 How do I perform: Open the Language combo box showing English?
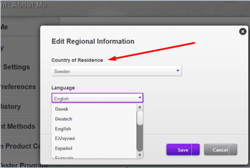pyautogui.click(x=97, y=98)
